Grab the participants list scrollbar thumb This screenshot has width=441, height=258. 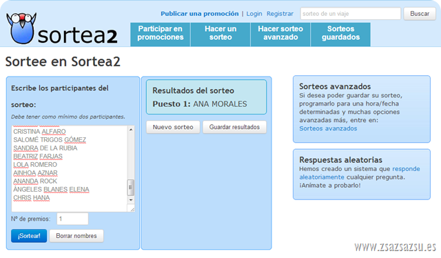[131, 188]
